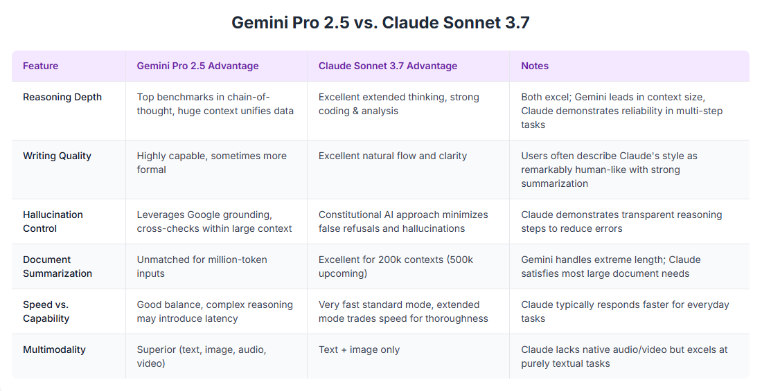Viewport: 762px width, 391px height.
Task: Click the "Unmatched for million-token inputs" cell
Action: point(202,266)
